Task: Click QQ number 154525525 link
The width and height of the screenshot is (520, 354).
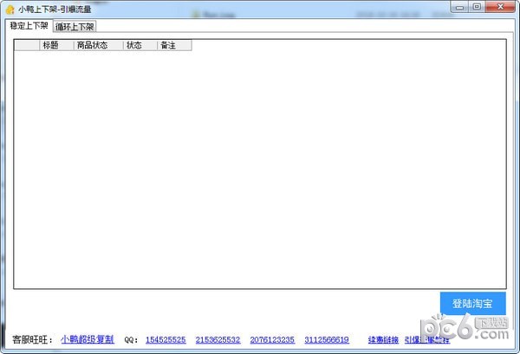Action: click(166, 340)
